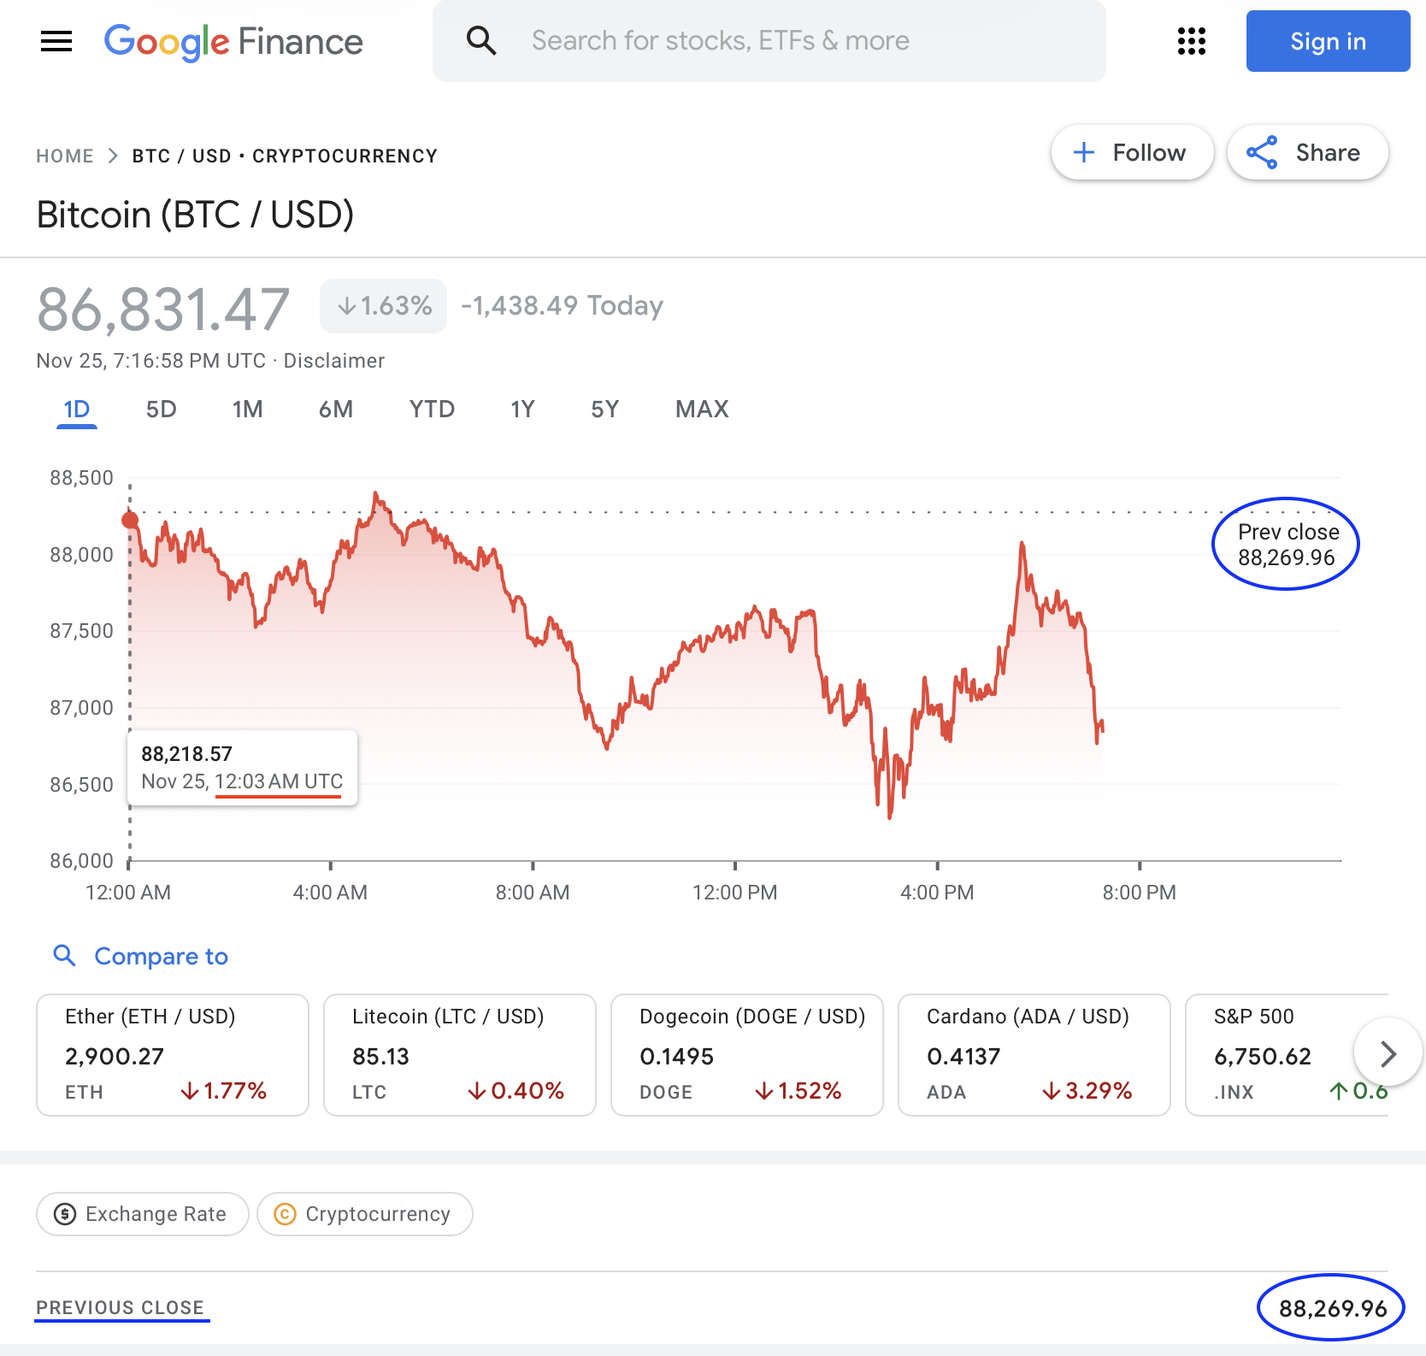Click the Exchange Rate chip

coord(143,1214)
